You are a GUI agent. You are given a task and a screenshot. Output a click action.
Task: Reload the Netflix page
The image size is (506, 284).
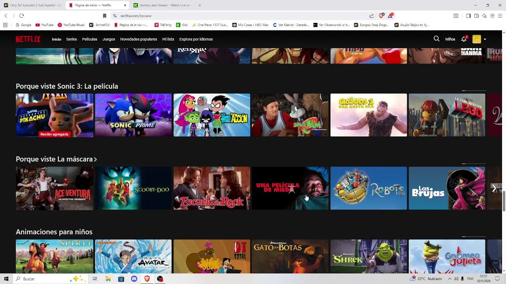pyautogui.click(x=21, y=16)
